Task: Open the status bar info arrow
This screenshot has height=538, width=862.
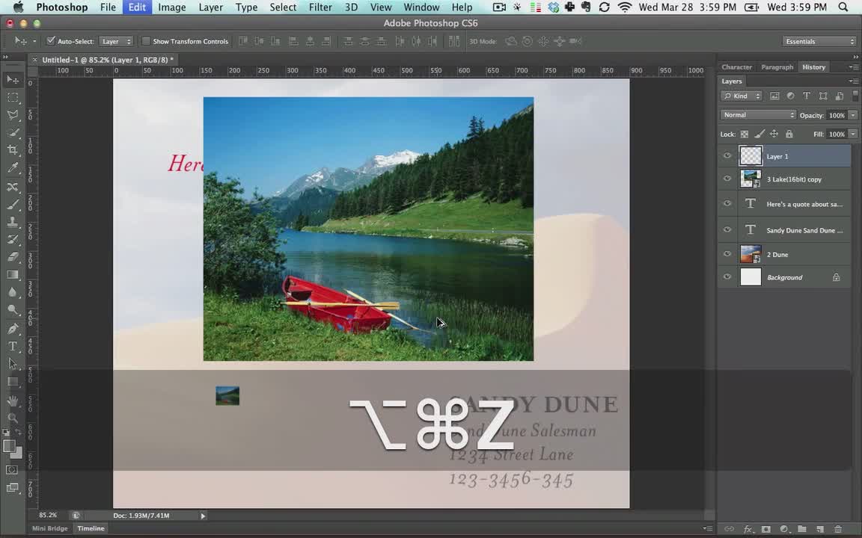Action: (203, 516)
